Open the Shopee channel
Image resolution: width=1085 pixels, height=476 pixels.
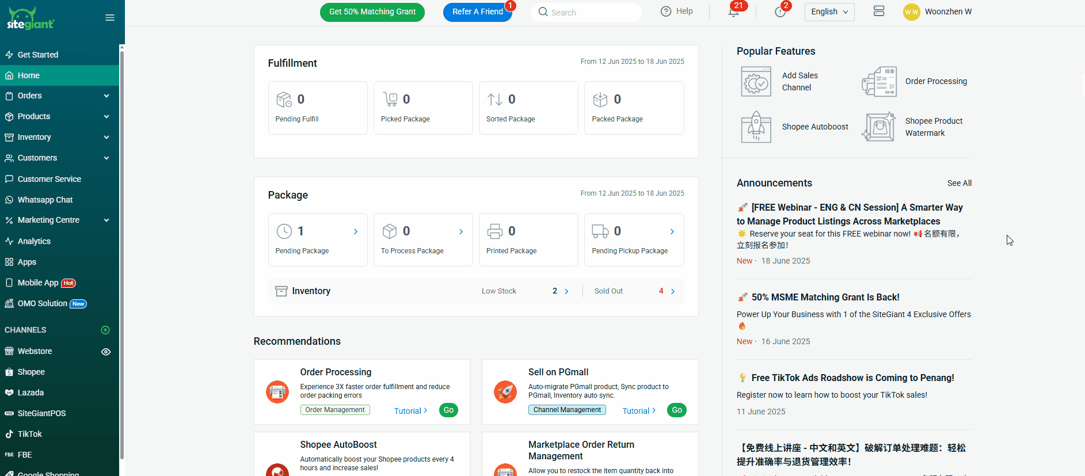(59, 372)
